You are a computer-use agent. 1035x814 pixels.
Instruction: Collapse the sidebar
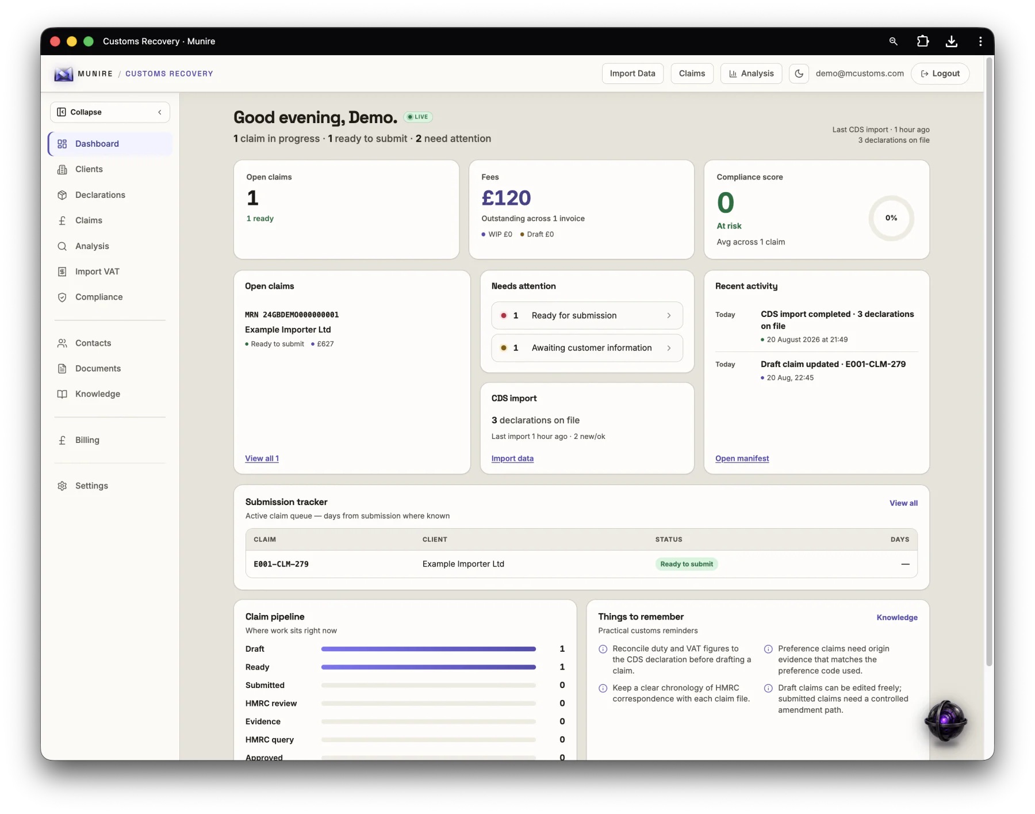pyautogui.click(x=110, y=112)
